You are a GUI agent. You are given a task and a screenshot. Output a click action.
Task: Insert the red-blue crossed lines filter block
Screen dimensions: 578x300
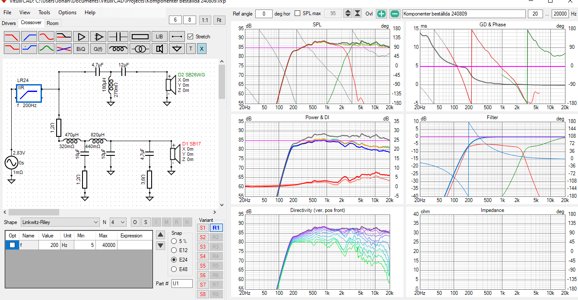(x=64, y=48)
